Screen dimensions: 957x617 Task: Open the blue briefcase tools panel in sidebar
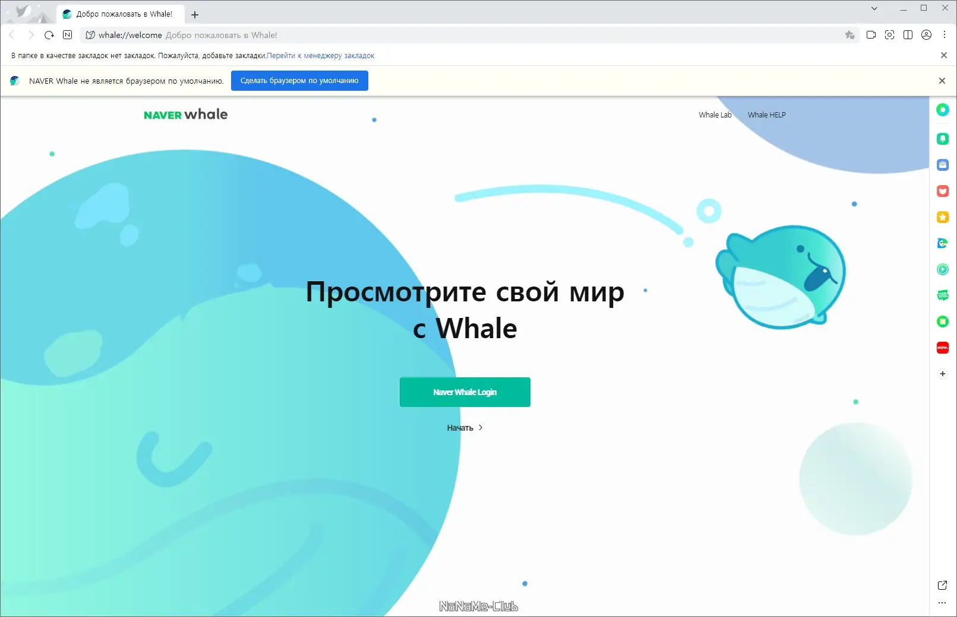point(943,165)
